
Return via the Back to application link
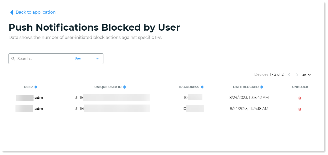coord(36,12)
